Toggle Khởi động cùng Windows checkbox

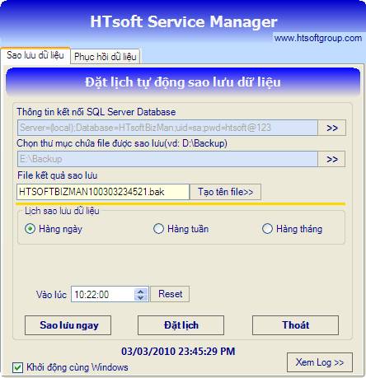[x=17, y=367]
